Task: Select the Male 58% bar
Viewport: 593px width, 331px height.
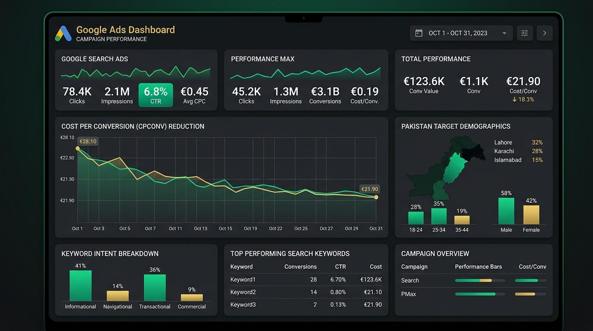Action: click(x=506, y=211)
